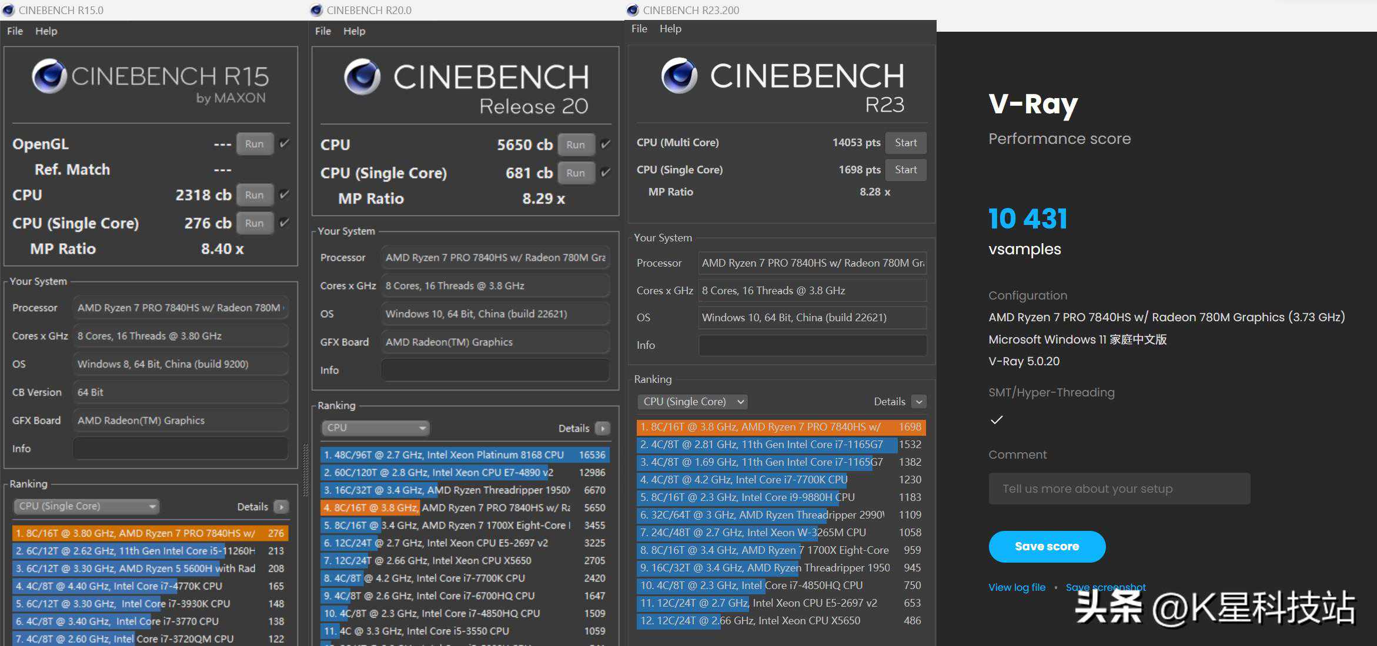
Task: Click R20 Details arrow icon in Ranking
Action: click(603, 428)
